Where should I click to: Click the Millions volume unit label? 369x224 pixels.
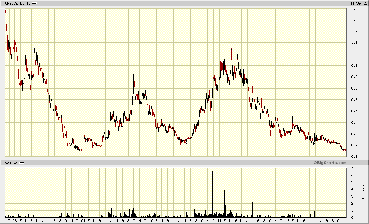point(364,193)
